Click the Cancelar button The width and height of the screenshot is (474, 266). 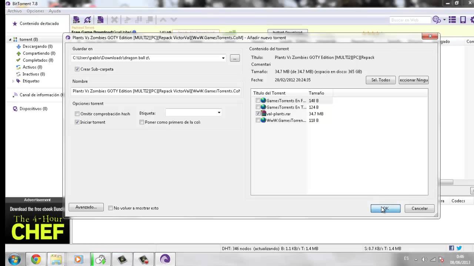click(420, 208)
